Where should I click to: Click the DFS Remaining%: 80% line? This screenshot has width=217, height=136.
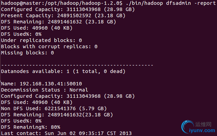click(x=30, y=127)
